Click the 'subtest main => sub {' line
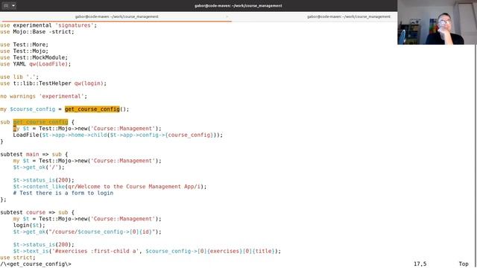This screenshot has height=268, width=477. [34, 154]
